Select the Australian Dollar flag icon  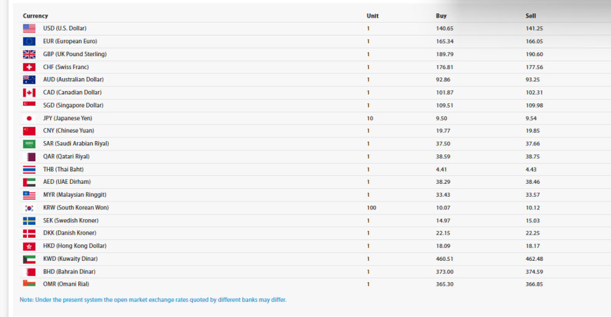(29, 80)
